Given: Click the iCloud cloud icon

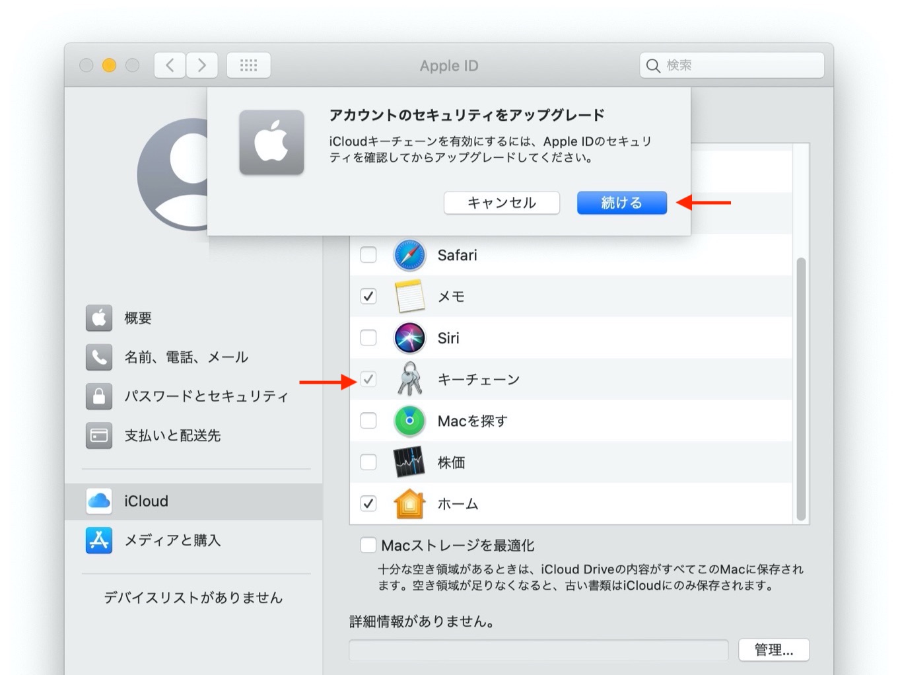Looking at the screenshot, I should [x=99, y=501].
